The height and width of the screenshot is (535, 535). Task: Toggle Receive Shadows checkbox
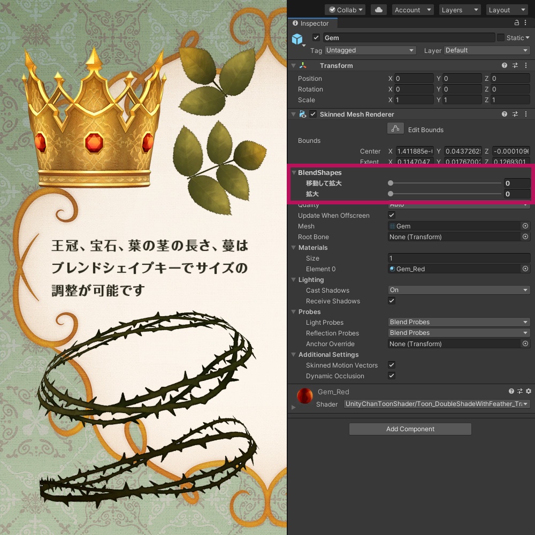coord(392,301)
